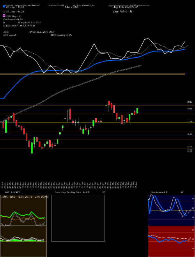The width and height of the screenshot is (195, 257).
Task: Click the 17.94 price axis label
Action: 190,121
